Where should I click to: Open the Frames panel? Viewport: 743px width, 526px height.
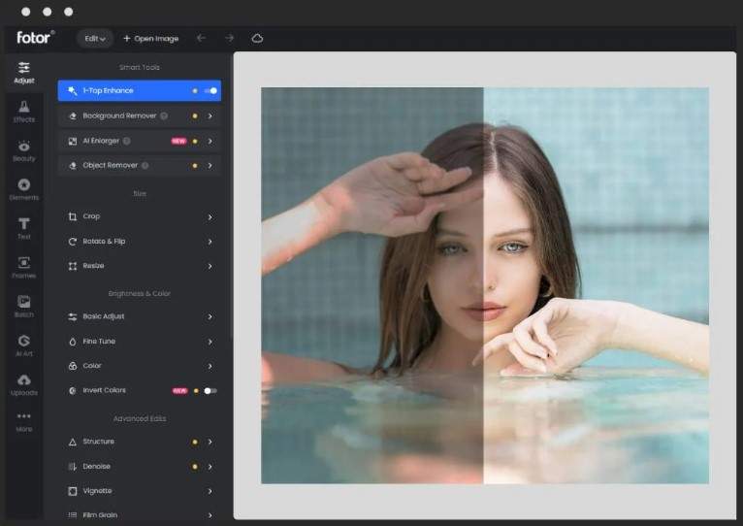coord(23,267)
